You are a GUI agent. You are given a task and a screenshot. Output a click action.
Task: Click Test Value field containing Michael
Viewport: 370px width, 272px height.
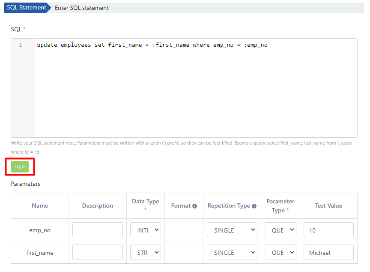click(328, 252)
